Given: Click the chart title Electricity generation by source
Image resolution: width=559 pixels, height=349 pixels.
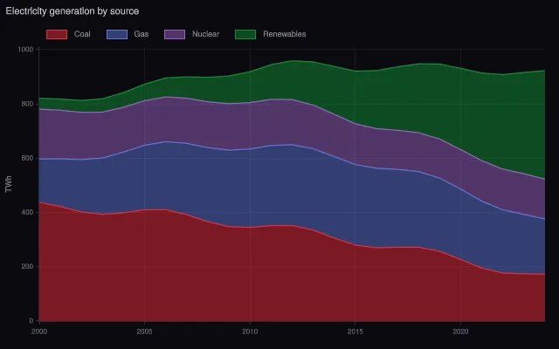Looking at the screenshot, I should [x=72, y=11].
